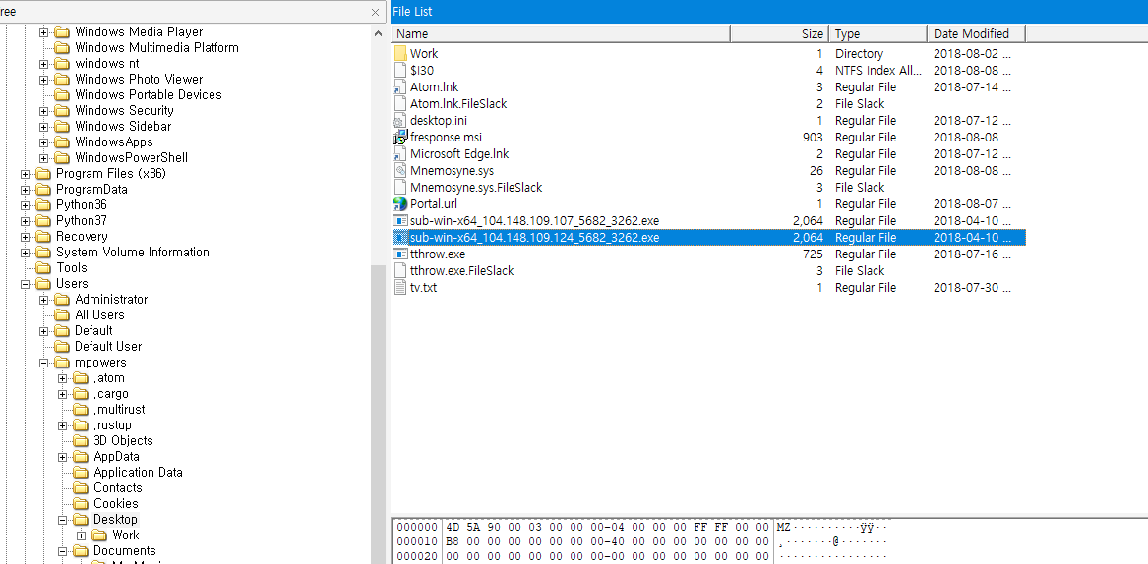The image size is (1148, 564).
Task: Click the tree pane scroll-up arrow
Action: coord(378,33)
